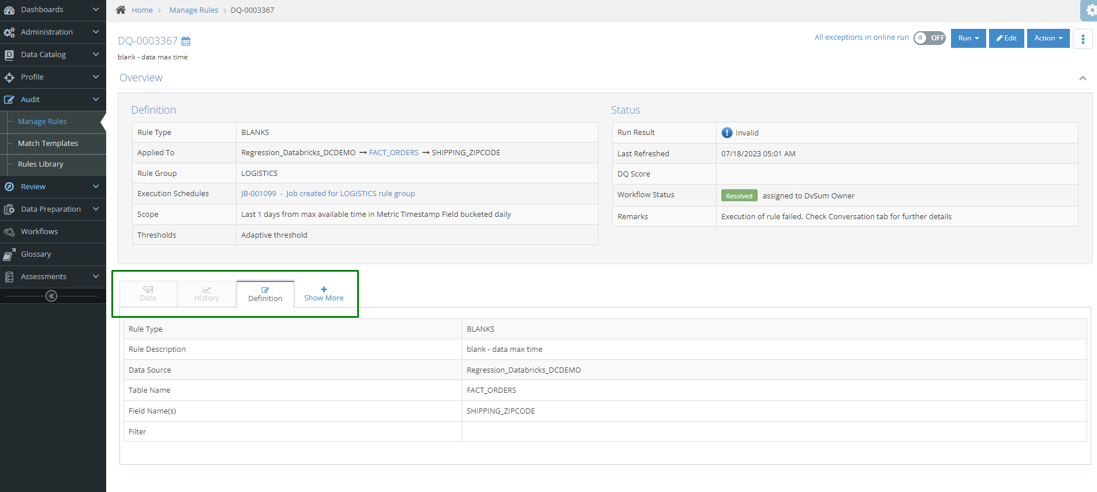Open Rules Library in the sidebar
1097x492 pixels.
(40, 164)
